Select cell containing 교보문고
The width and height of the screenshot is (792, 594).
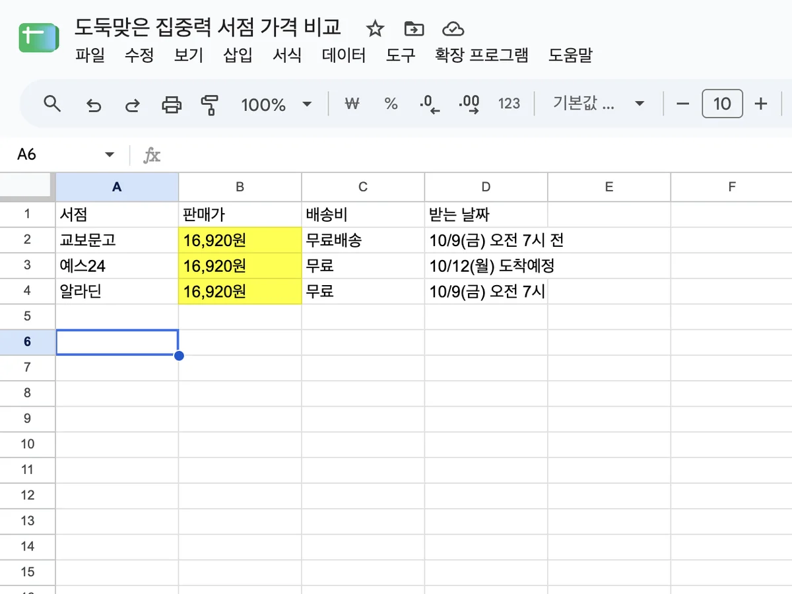coord(117,240)
